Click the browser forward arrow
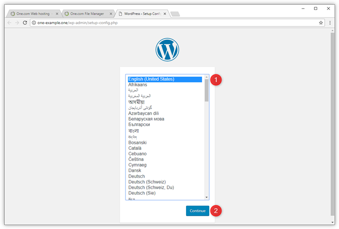339x229 pixels. (17, 23)
